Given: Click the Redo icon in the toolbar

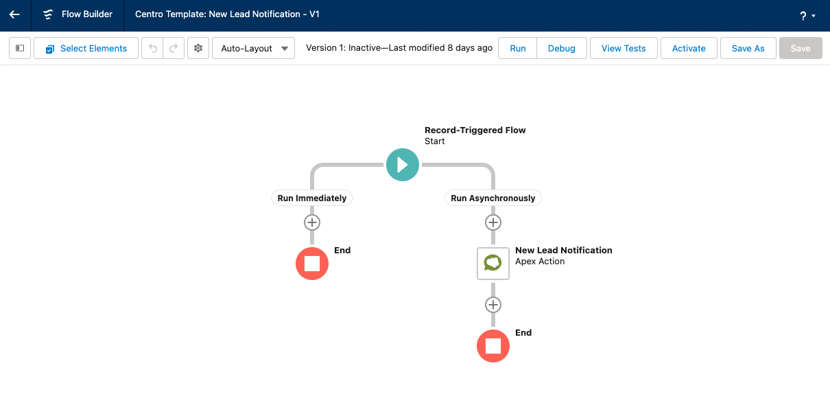Looking at the screenshot, I should (x=174, y=48).
